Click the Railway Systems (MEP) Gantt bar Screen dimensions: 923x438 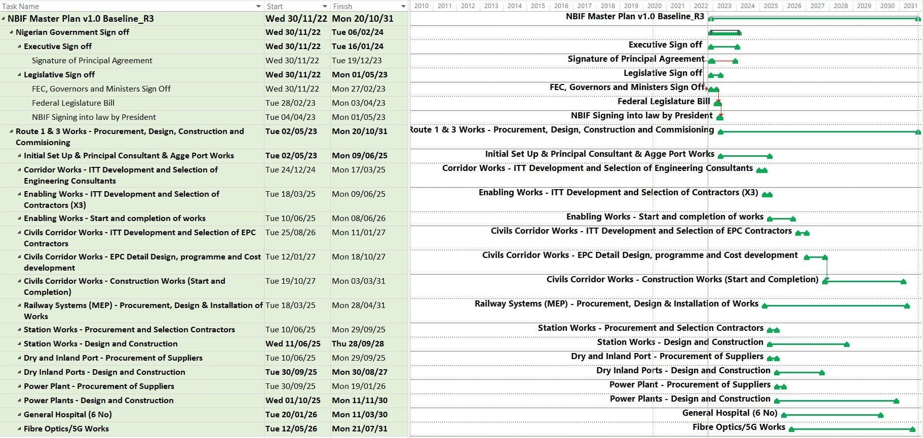pyautogui.click(x=836, y=306)
